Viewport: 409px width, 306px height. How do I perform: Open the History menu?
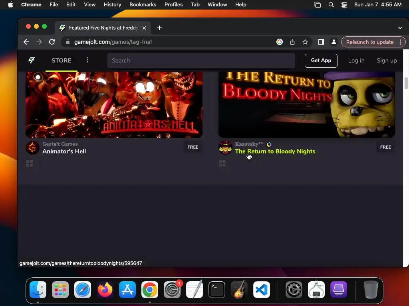[112, 5]
